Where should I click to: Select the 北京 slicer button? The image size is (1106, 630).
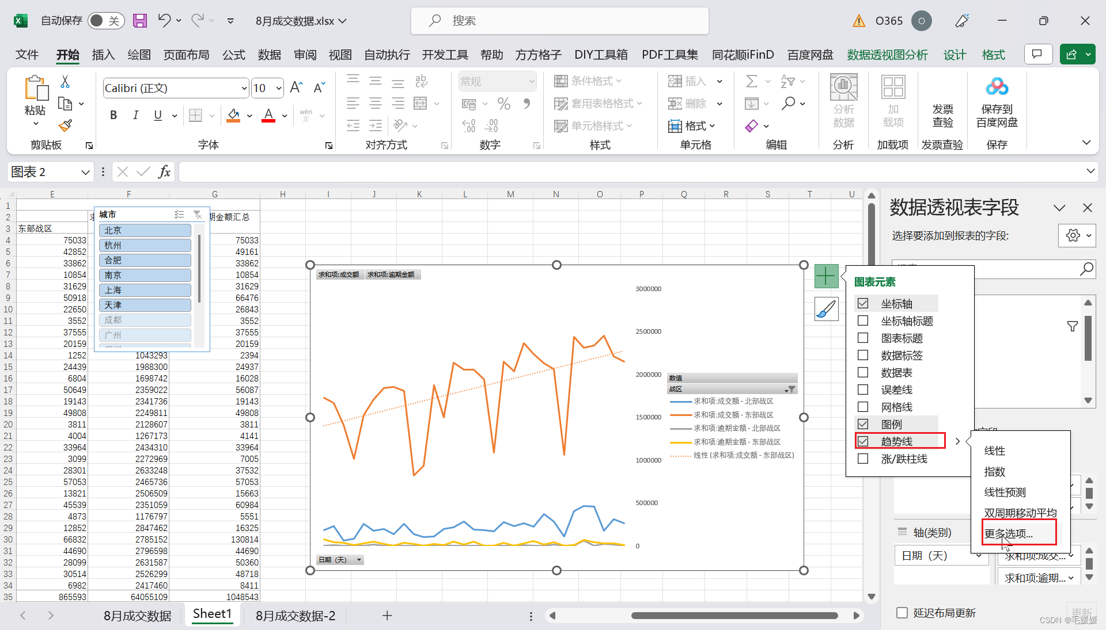click(145, 230)
